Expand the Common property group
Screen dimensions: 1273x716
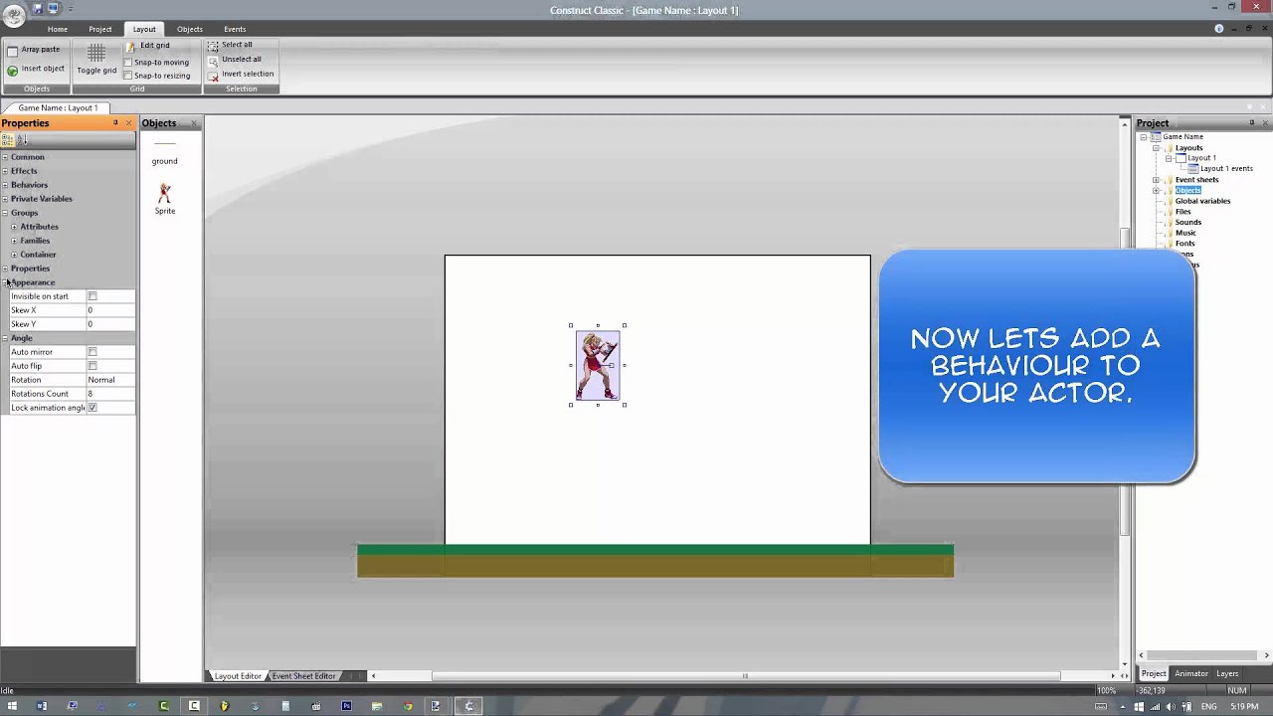click(5, 157)
